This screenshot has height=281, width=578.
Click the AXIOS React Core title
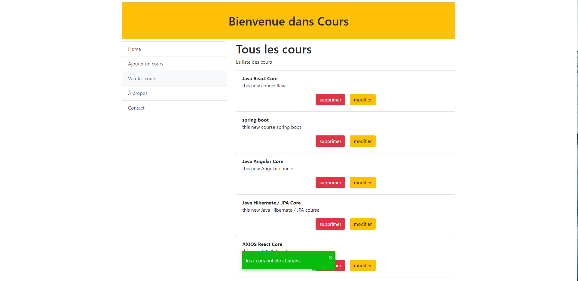click(262, 244)
